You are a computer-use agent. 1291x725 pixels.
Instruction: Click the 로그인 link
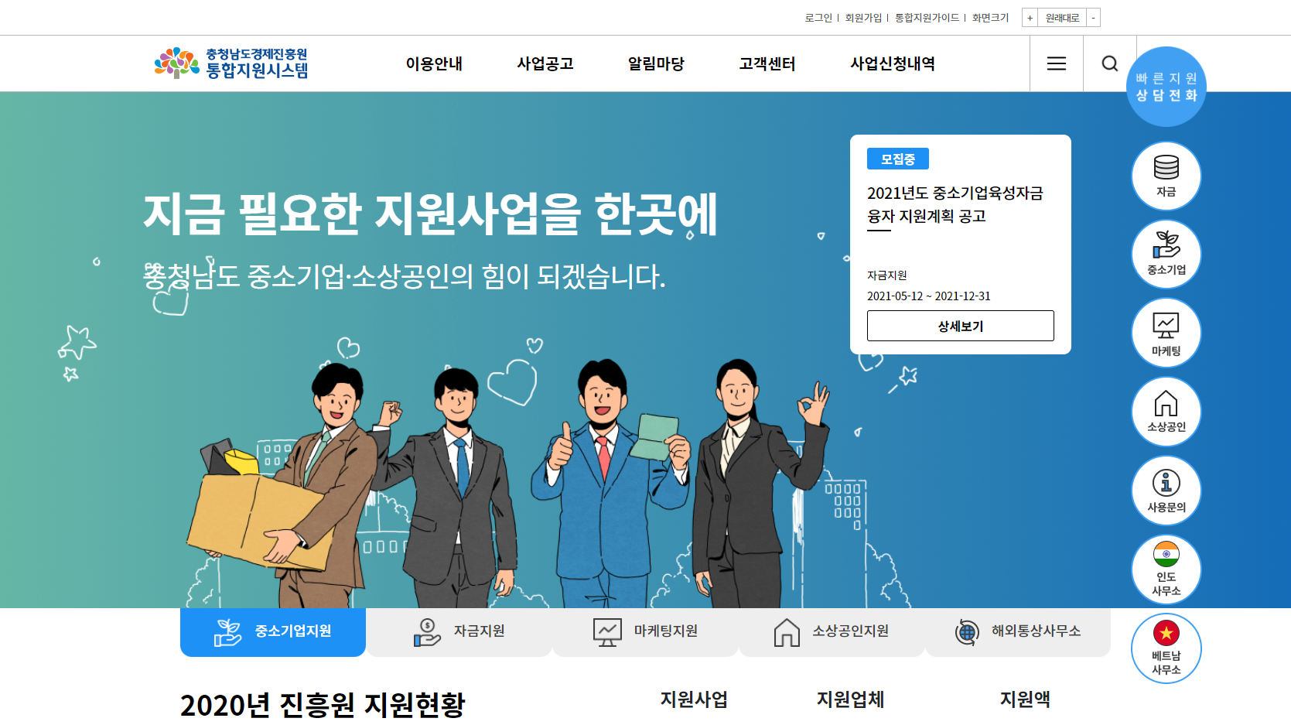pos(818,18)
